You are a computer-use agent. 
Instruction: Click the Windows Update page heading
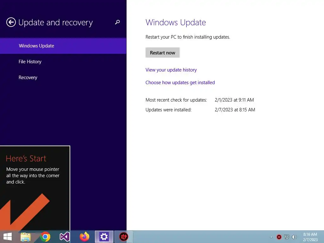coord(176,22)
